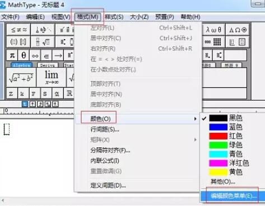Open the 文件(F) menu

[x=11, y=17]
